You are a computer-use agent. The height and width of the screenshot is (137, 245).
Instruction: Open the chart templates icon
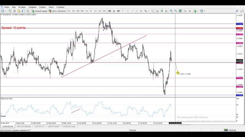click(202, 11)
